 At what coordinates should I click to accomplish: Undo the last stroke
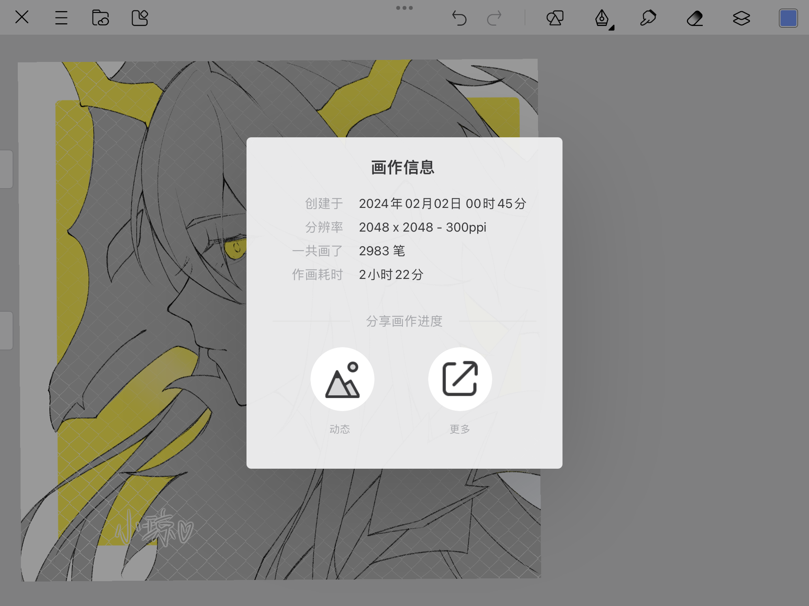459,18
